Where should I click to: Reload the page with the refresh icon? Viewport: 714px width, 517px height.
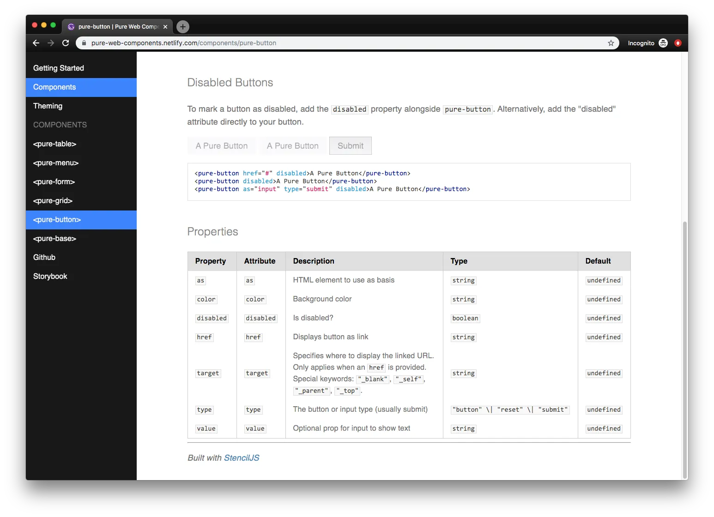[x=66, y=42]
